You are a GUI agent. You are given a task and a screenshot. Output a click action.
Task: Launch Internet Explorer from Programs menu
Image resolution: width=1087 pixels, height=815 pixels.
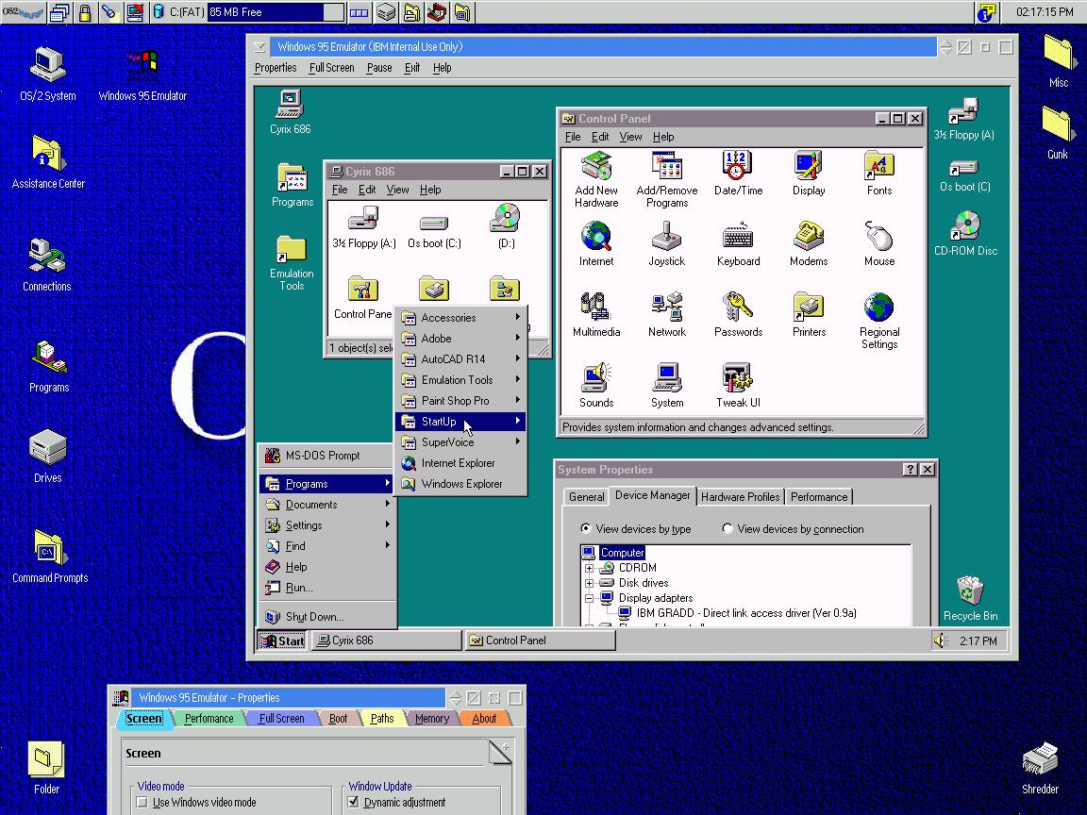pos(460,463)
